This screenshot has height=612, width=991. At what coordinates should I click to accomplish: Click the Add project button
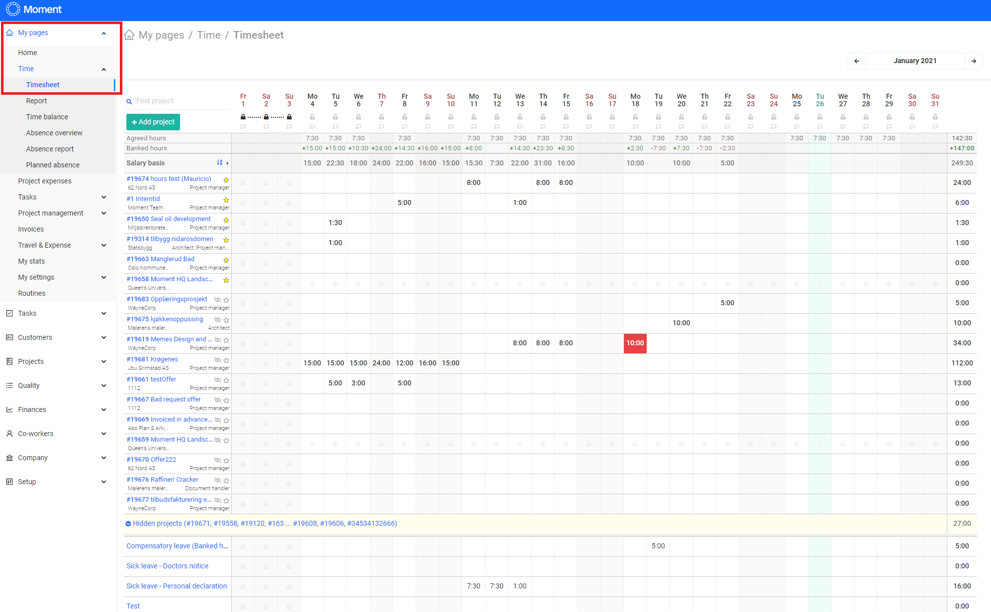(153, 122)
